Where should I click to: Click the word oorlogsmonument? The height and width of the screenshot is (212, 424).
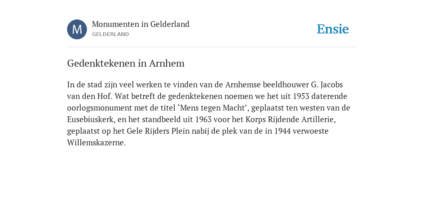pos(99,108)
